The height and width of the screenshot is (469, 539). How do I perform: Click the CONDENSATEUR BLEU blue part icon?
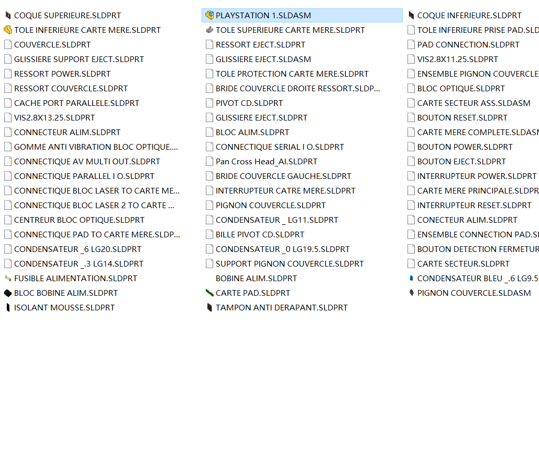411,279
